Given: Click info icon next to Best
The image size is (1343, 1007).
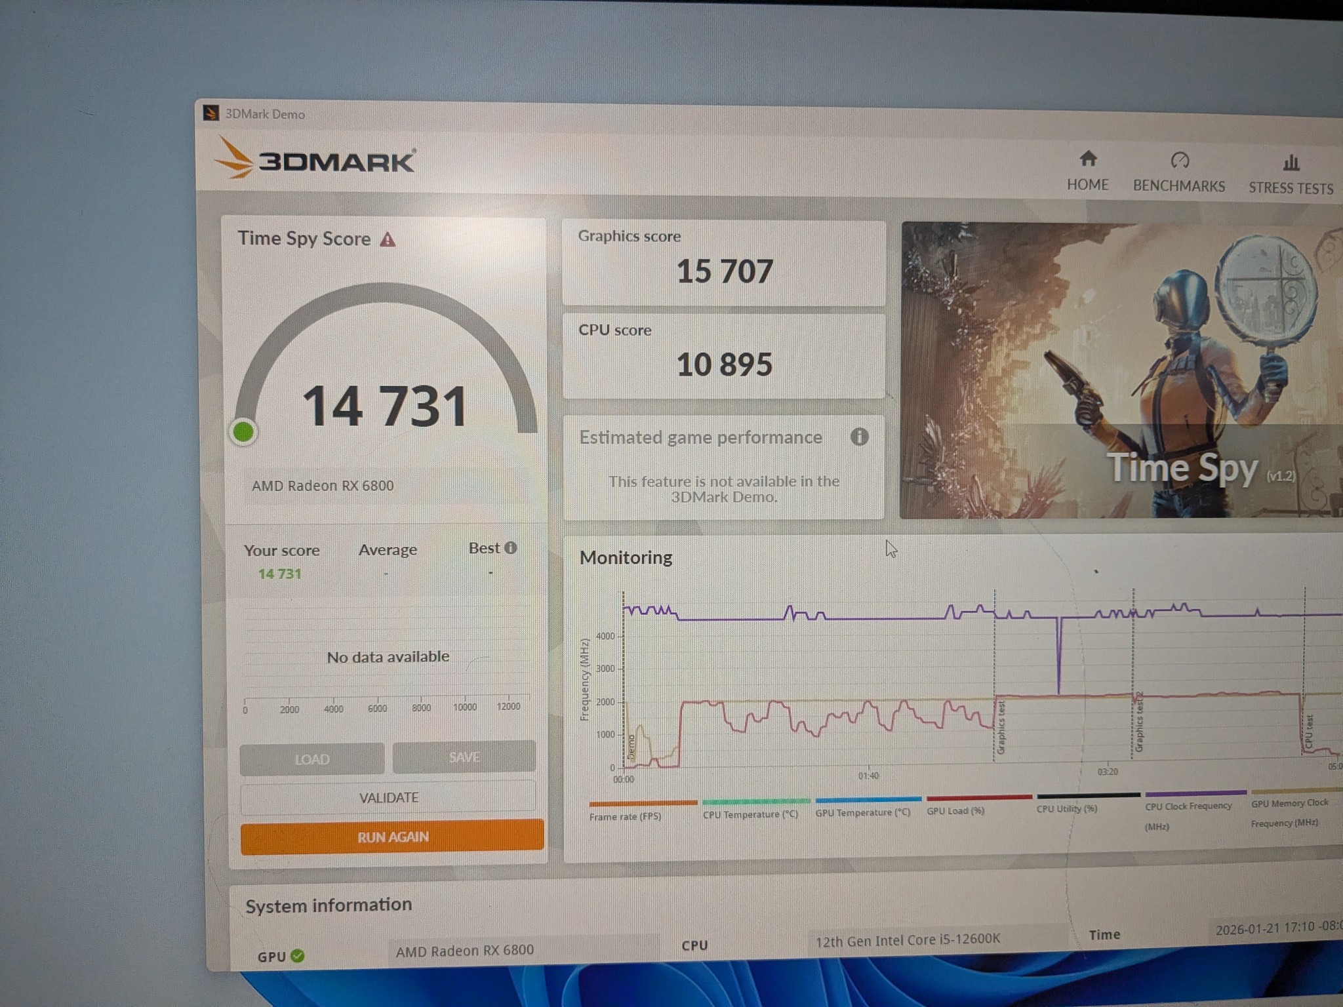Looking at the screenshot, I should coord(511,547).
